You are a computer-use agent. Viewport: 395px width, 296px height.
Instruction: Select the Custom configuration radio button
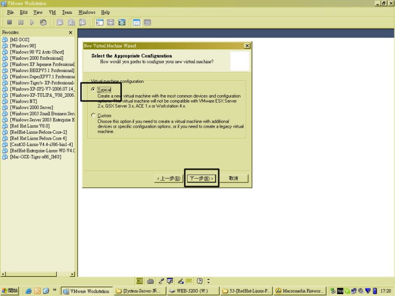[93, 115]
